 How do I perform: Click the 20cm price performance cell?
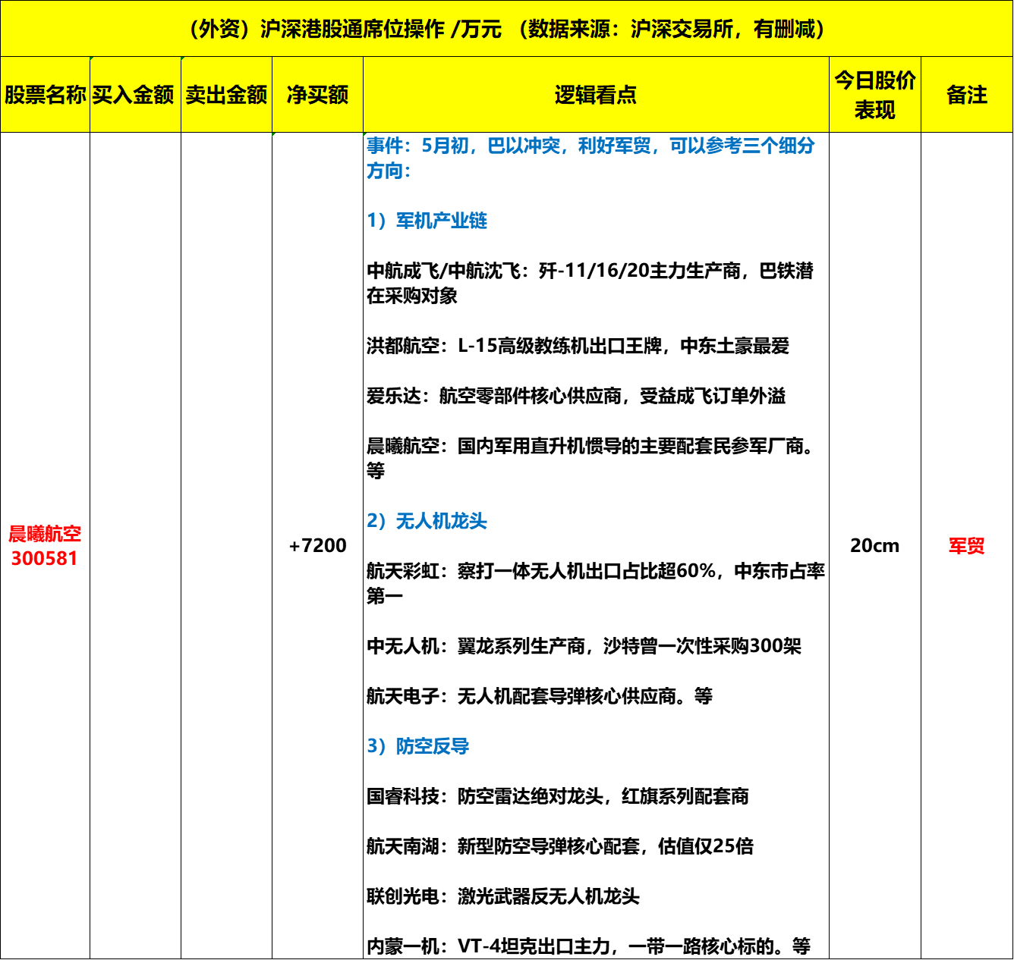[875, 546]
